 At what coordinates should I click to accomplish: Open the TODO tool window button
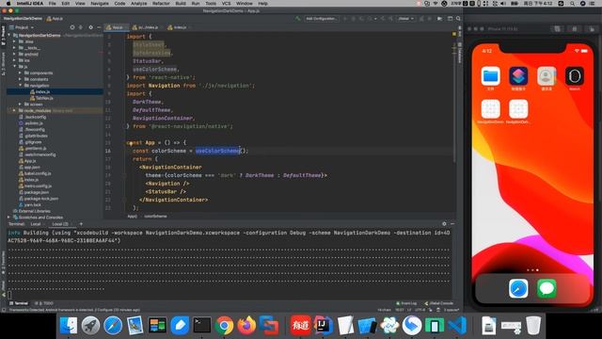tap(44, 303)
